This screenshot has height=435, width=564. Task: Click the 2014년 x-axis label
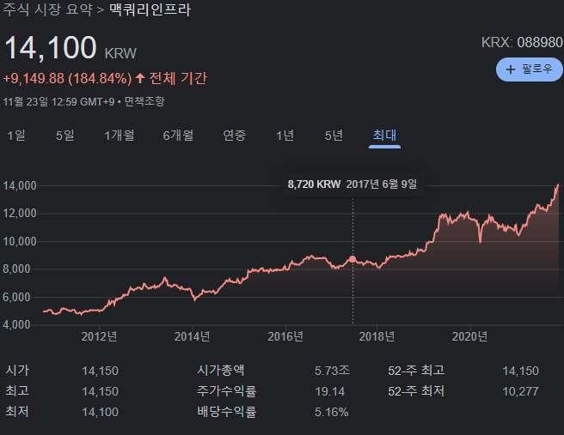click(192, 336)
